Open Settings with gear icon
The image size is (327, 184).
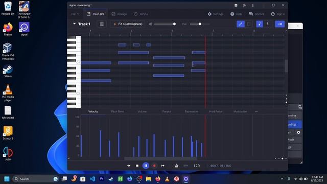(x=216, y=14)
